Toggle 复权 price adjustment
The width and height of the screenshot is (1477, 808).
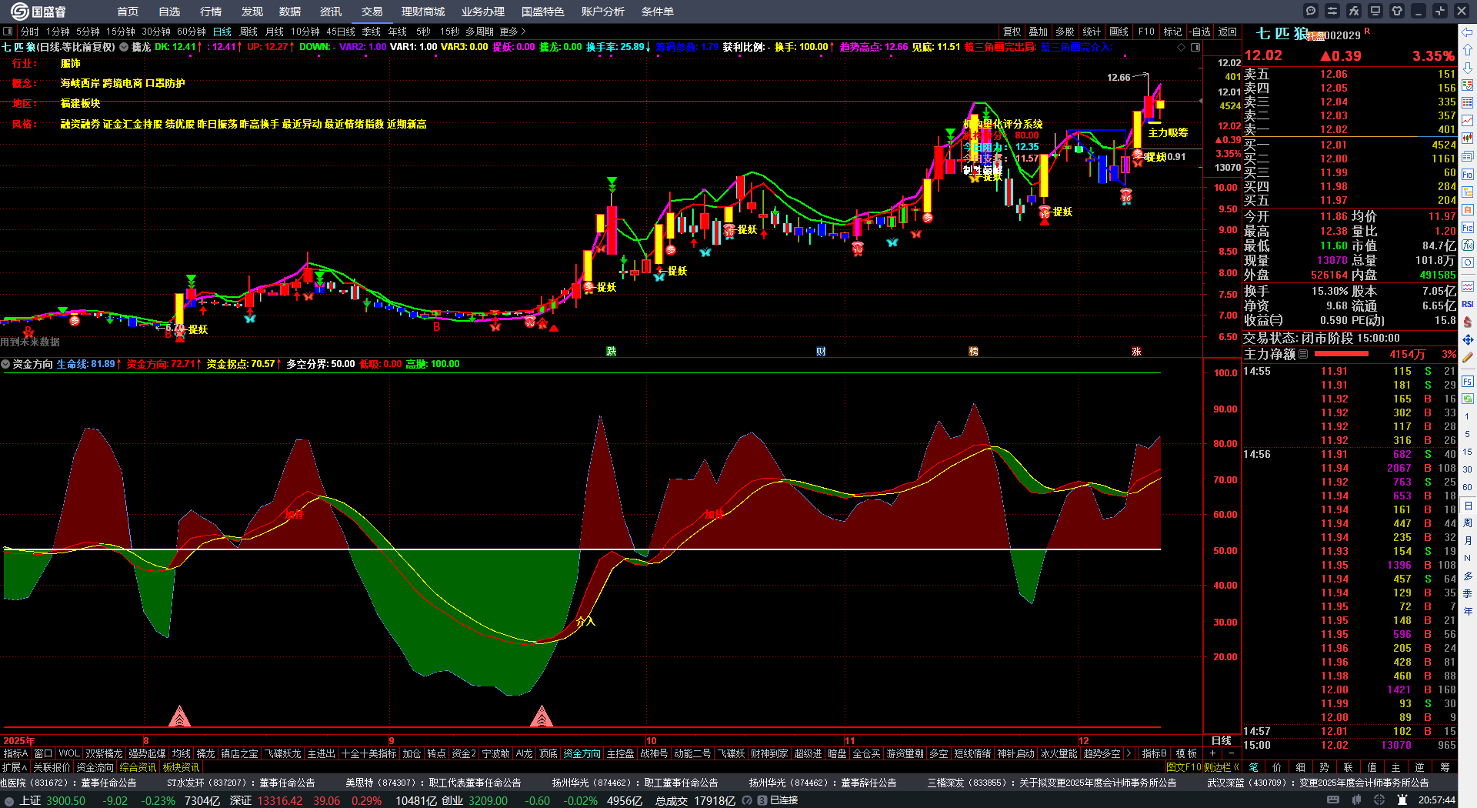(x=1012, y=32)
